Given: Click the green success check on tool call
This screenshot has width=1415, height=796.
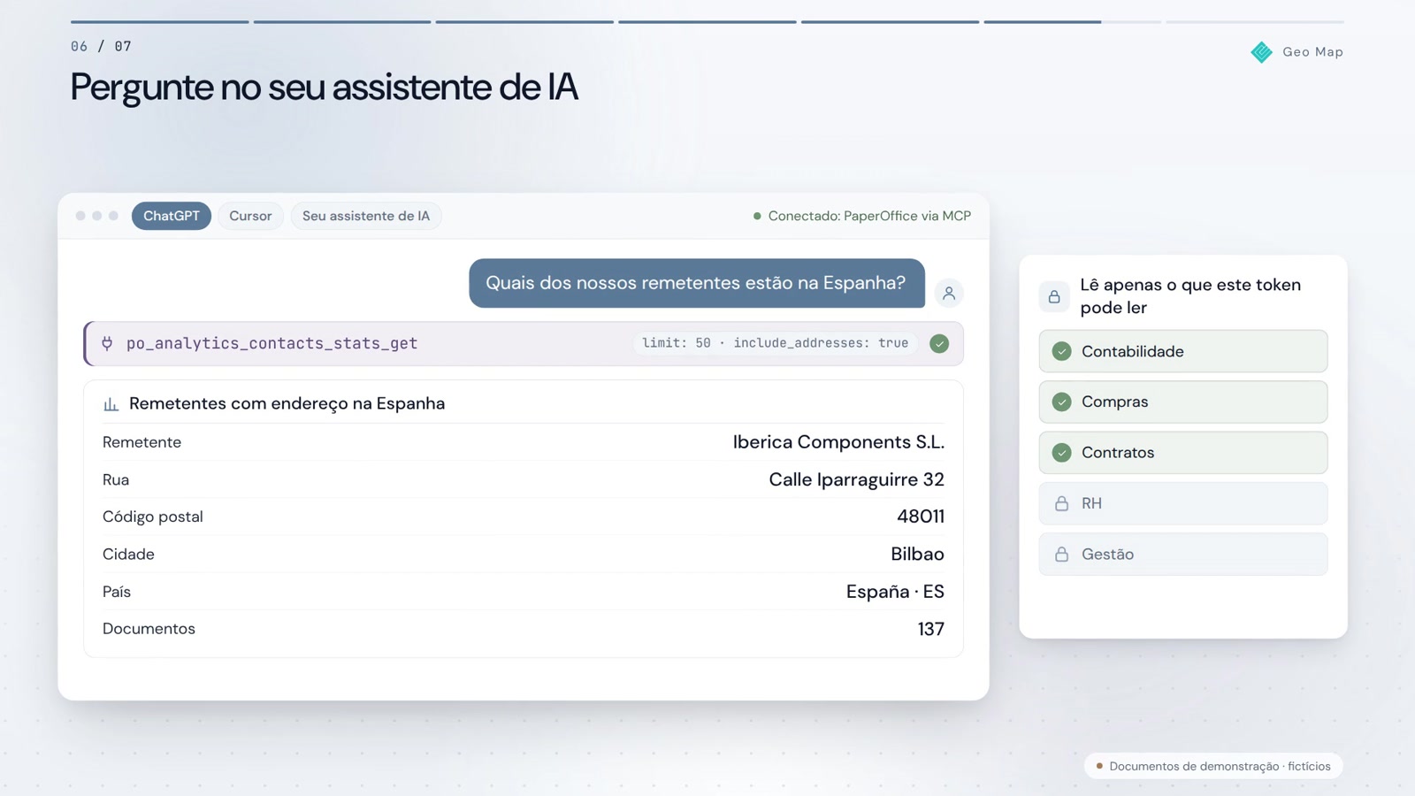Looking at the screenshot, I should pos(939,343).
